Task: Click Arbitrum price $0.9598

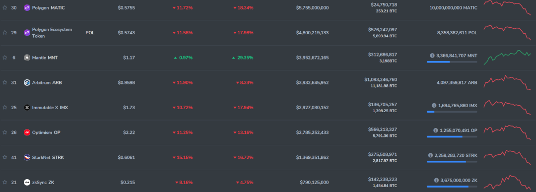Action: coord(127,82)
